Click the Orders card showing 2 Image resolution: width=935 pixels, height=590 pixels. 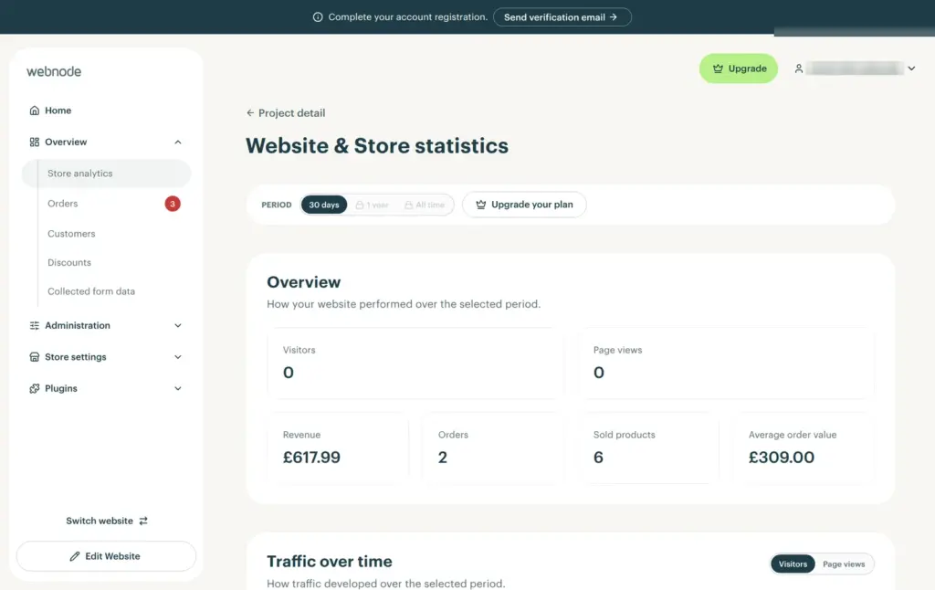coord(493,448)
